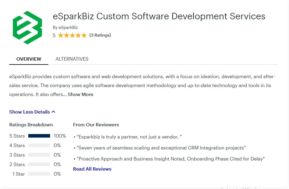Switch to the Alternatives tab

(72, 59)
